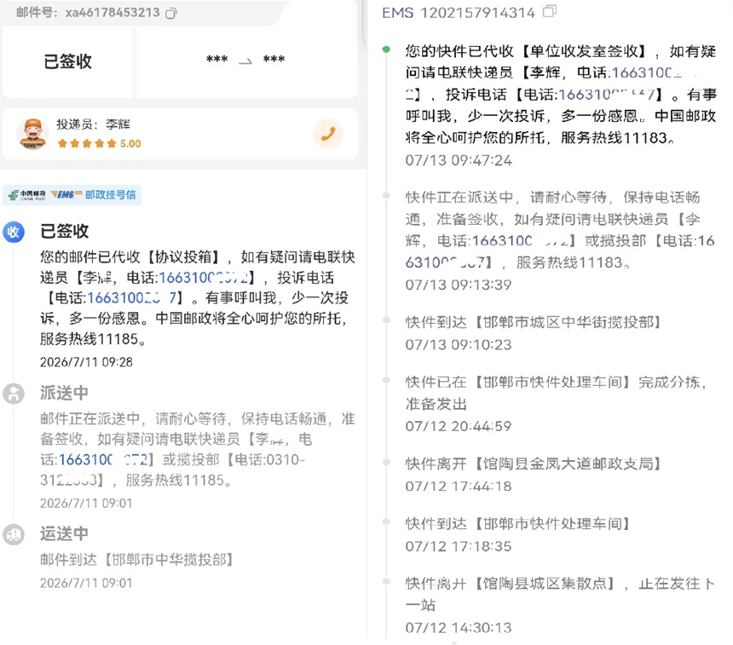
Task: Select timestamp 07/13 09:47:24
Action: pos(459,161)
